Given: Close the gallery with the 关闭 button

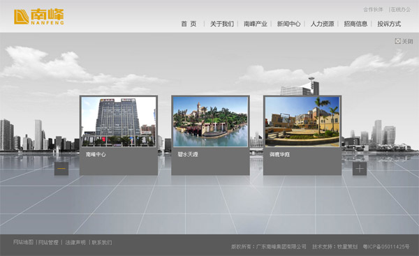Looking at the screenshot, I should pos(404,41).
